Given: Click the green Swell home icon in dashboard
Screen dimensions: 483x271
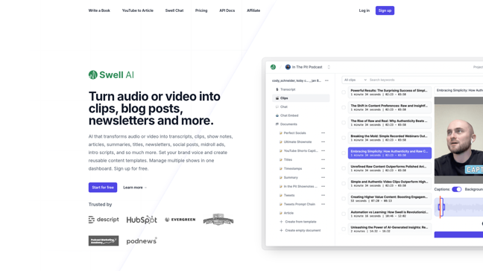Looking at the screenshot, I should [273, 67].
